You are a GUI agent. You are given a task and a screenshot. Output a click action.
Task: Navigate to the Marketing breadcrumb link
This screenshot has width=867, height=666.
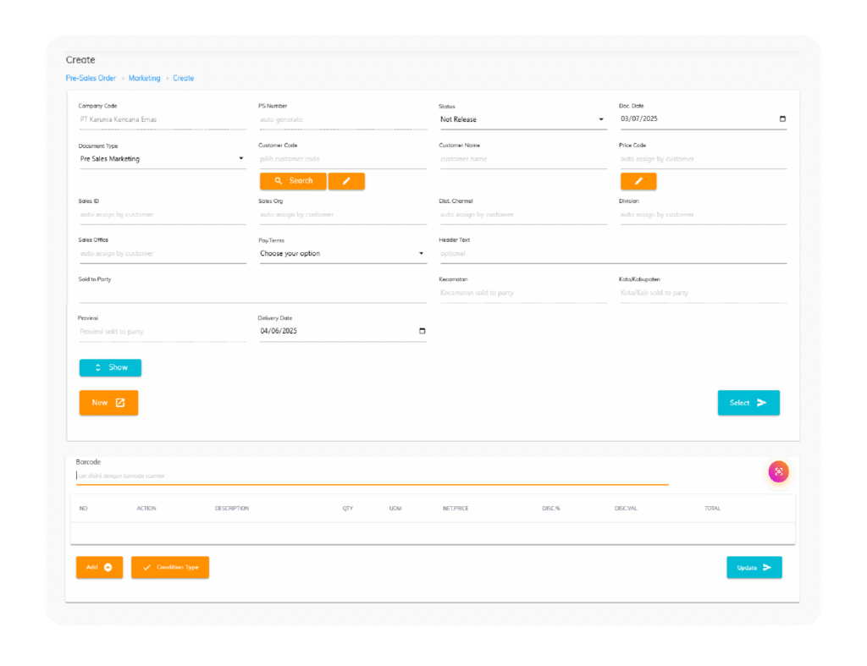click(144, 78)
